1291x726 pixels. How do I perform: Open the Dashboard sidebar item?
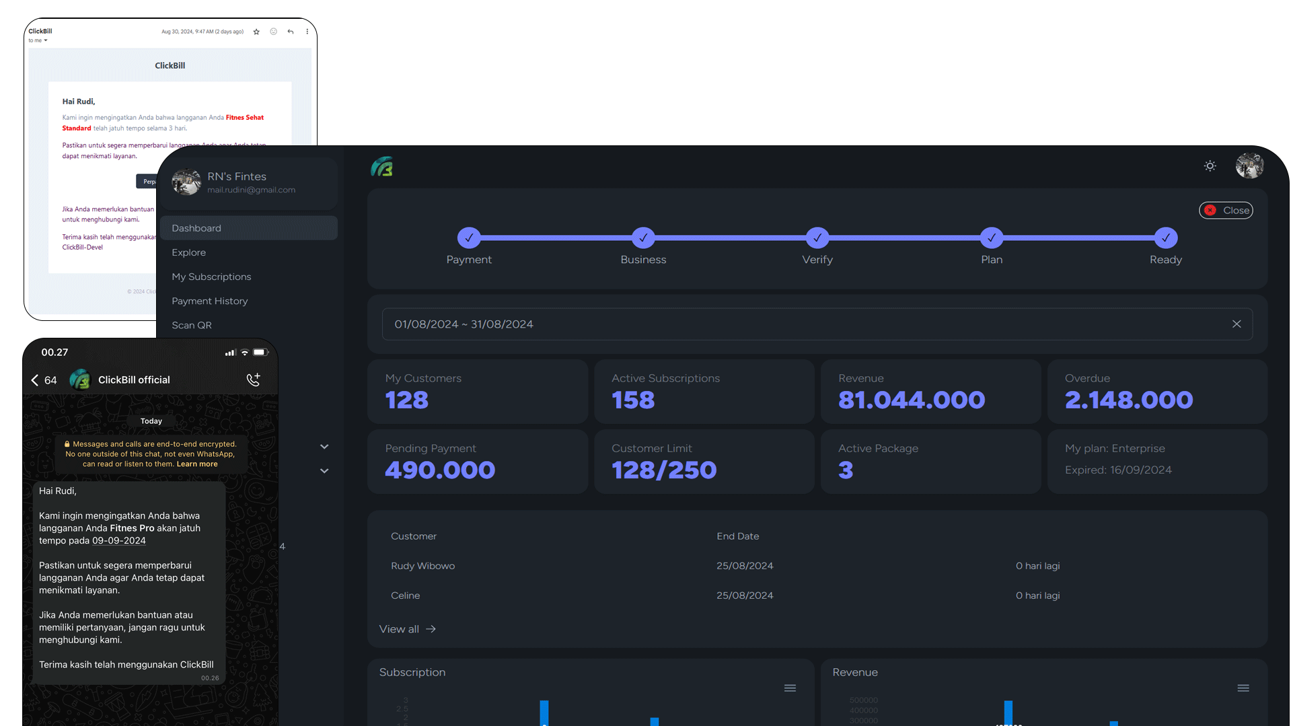[248, 228]
